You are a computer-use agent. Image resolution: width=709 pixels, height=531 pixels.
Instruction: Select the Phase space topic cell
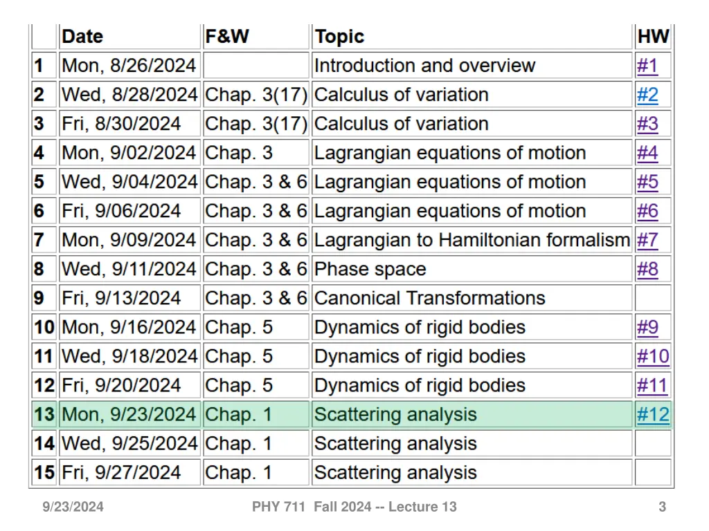[370, 269]
